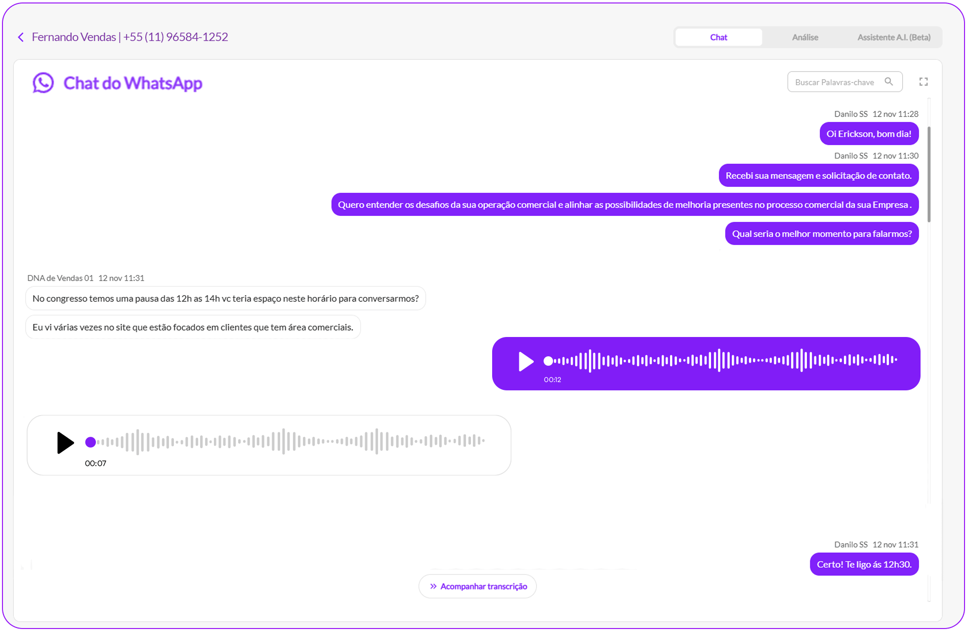Switch to the Chat tab
This screenshot has width=967, height=631.
pos(718,37)
